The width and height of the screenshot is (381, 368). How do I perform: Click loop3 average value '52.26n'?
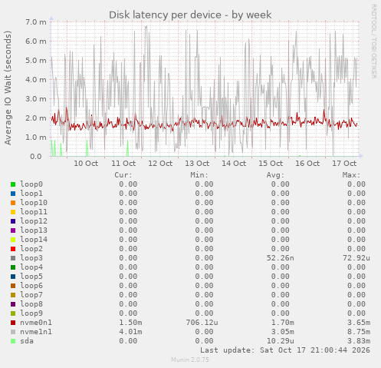tap(281, 258)
